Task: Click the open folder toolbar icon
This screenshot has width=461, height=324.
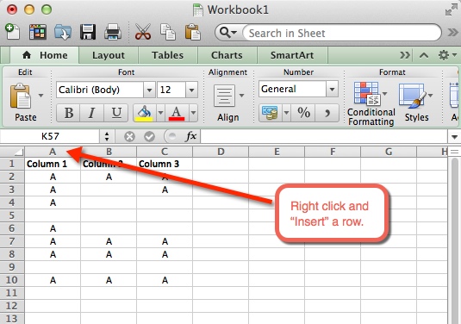Action: point(63,32)
